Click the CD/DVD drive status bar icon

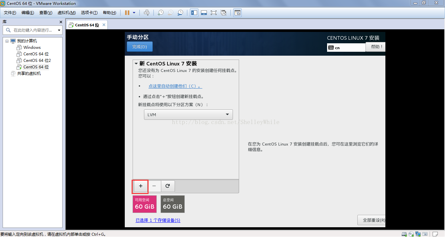(411, 234)
